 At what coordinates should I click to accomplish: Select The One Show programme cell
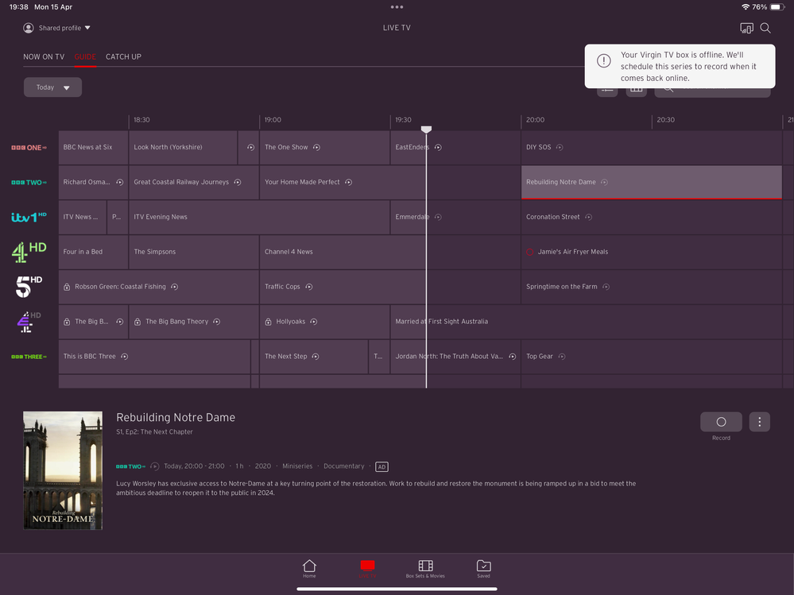324,147
